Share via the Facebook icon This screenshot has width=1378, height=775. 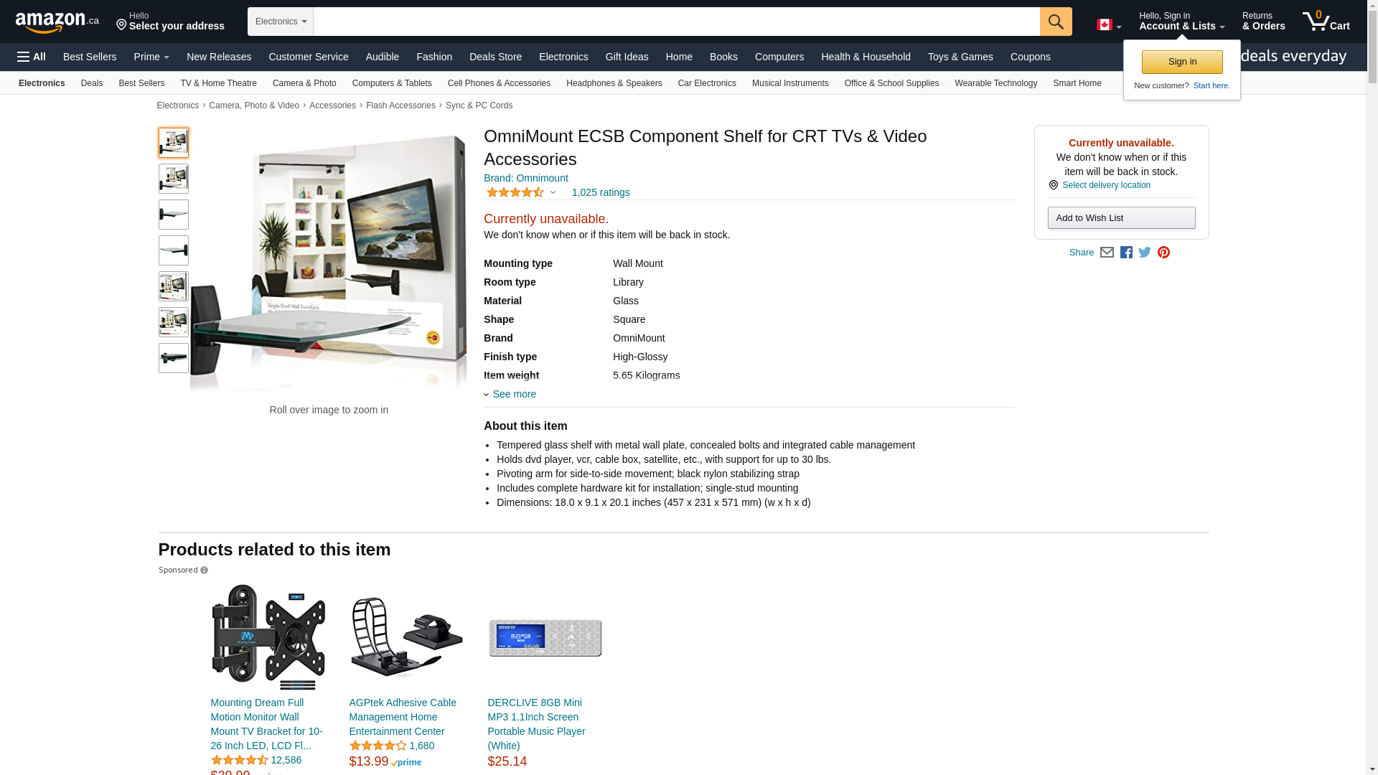click(x=1126, y=253)
